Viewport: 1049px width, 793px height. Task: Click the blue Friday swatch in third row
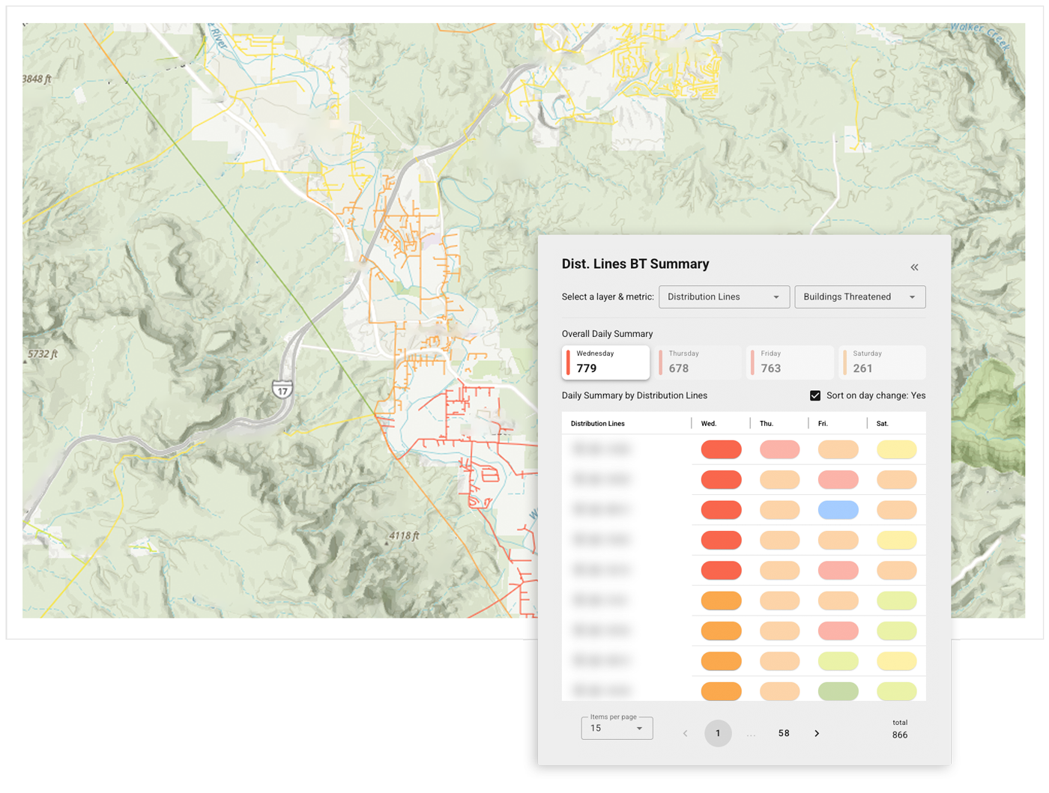coord(838,510)
